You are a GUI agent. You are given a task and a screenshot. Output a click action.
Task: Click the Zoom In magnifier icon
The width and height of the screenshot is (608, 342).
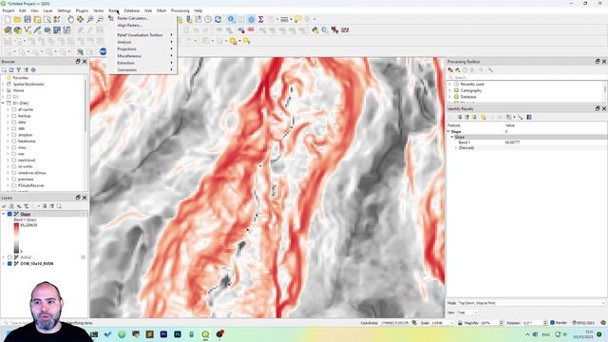pos(90,19)
